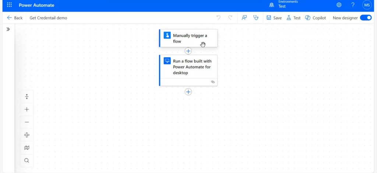377x173 pixels.
Task: Add a new step below the desktop flow action
Action: click(188, 92)
